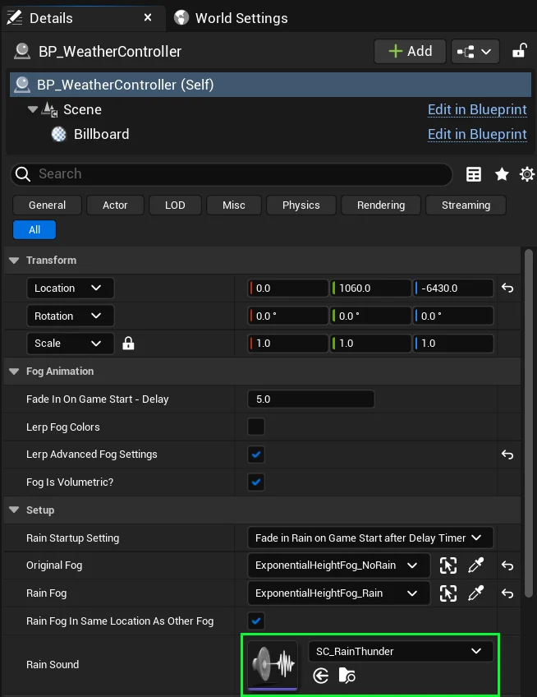Screen dimensions: 537x697
Task: Switch to World Settings tab
Action: click(231, 18)
